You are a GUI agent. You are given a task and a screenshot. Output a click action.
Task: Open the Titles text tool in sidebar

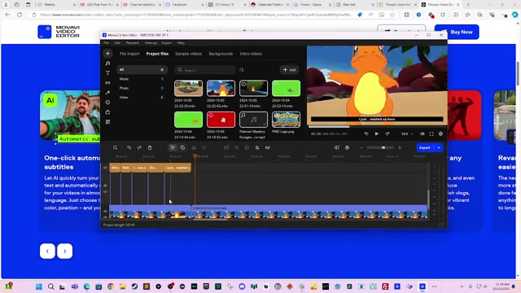coord(107,73)
